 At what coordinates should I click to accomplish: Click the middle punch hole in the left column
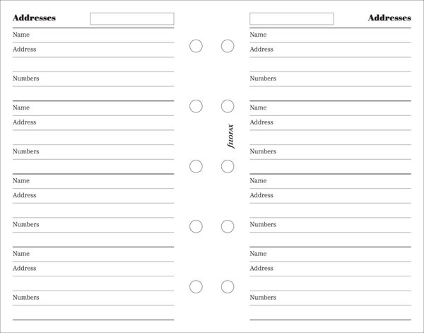click(x=196, y=166)
